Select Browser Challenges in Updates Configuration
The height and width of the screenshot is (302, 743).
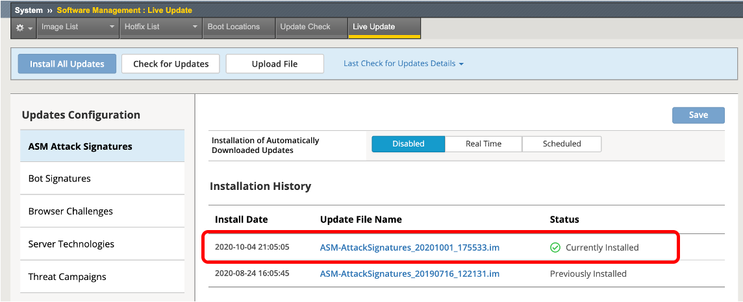(x=103, y=211)
